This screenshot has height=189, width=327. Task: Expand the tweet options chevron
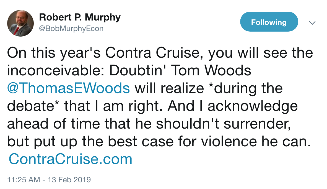tap(312, 23)
